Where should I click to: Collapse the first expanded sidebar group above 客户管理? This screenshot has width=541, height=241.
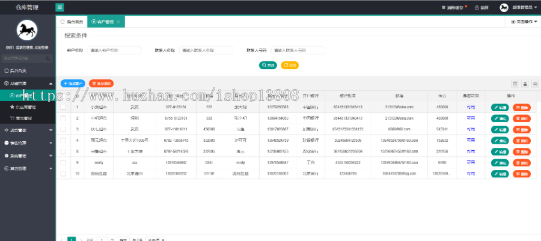(28, 84)
